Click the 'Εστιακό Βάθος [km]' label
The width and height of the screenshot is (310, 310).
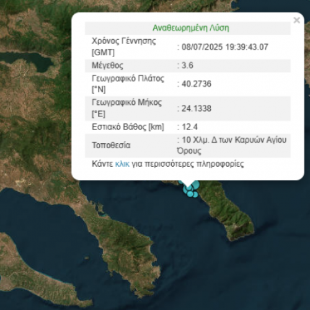[128, 127]
